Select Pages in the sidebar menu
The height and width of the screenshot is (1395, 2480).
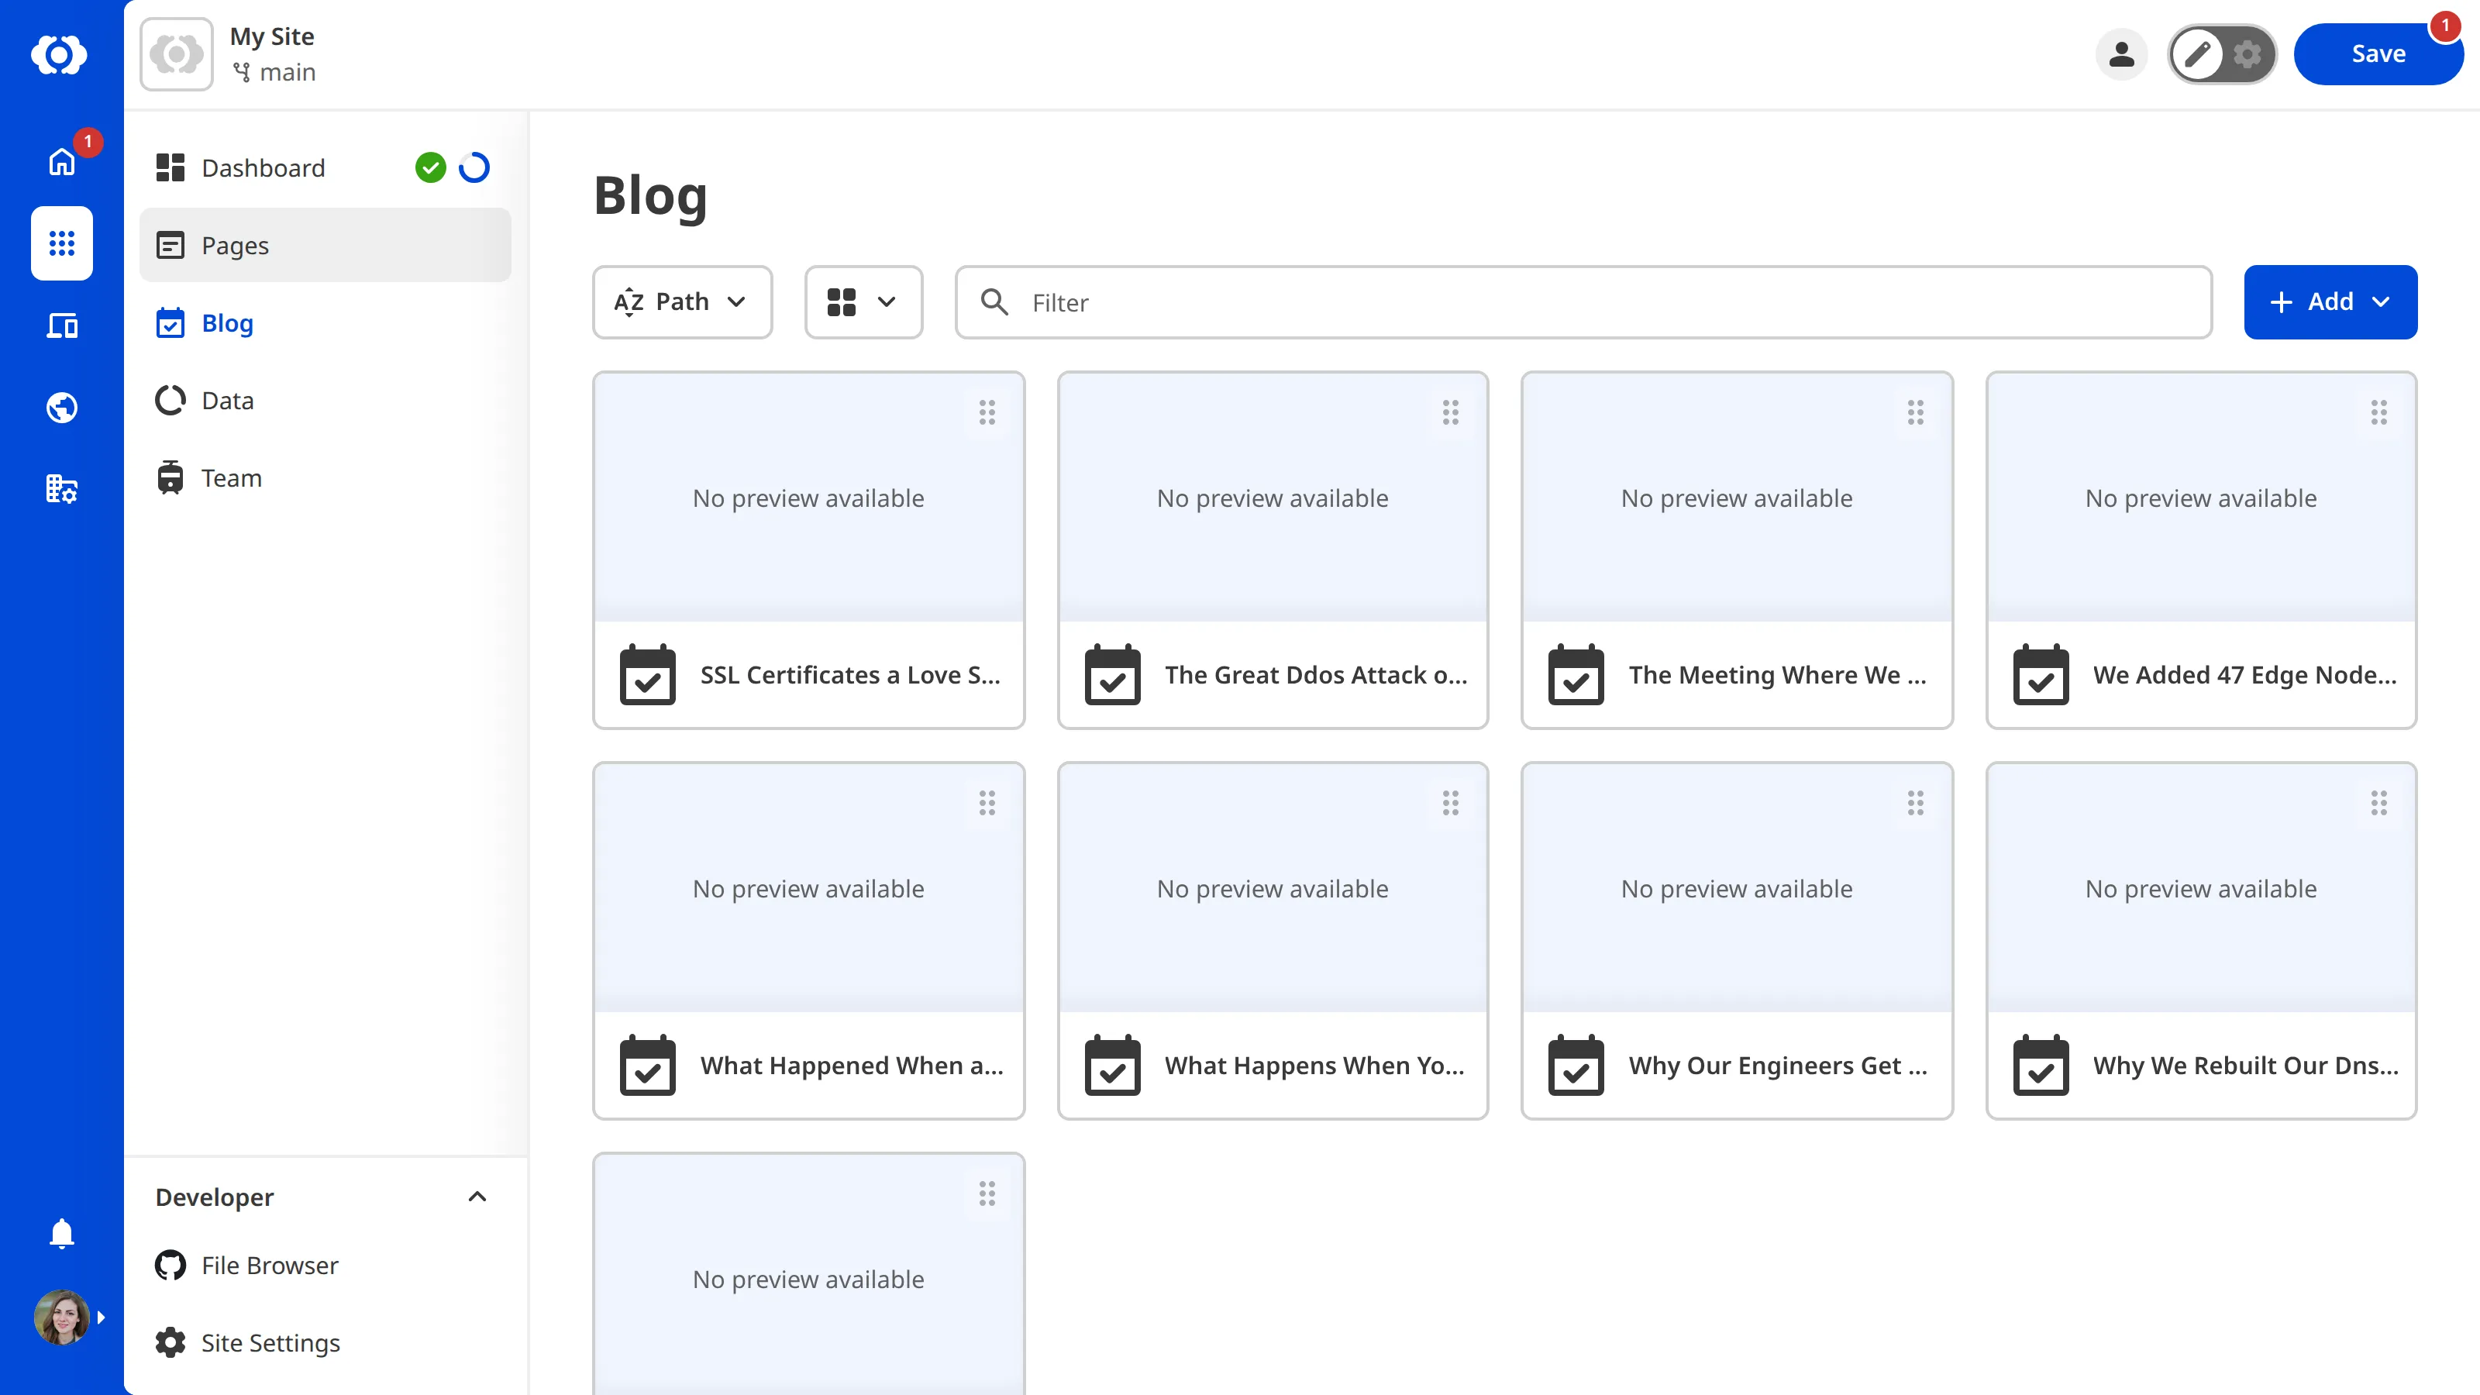click(x=234, y=245)
